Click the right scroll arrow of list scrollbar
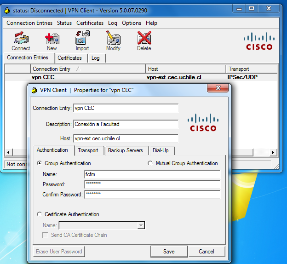Screen dimensions: 287x264 pos(273,152)
